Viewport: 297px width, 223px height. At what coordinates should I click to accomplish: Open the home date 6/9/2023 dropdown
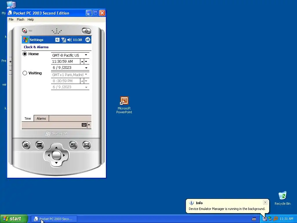click(86, 68)
